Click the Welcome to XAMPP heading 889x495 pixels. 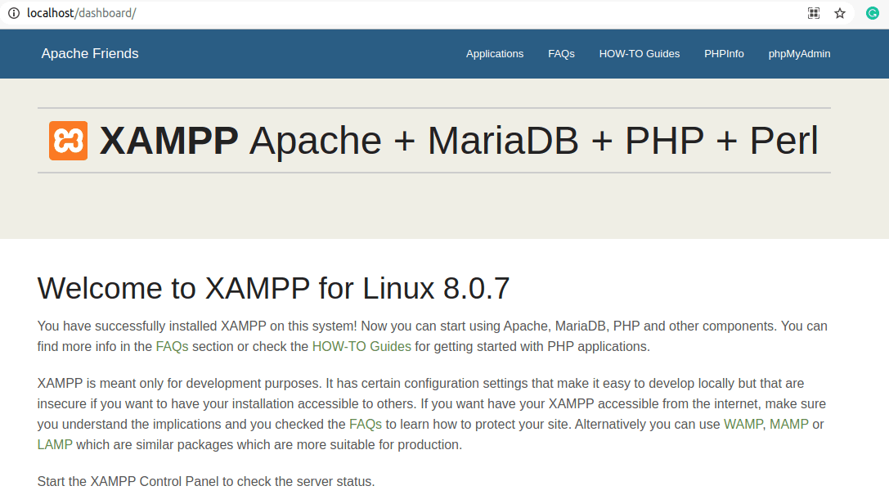(x=273, y=288)
